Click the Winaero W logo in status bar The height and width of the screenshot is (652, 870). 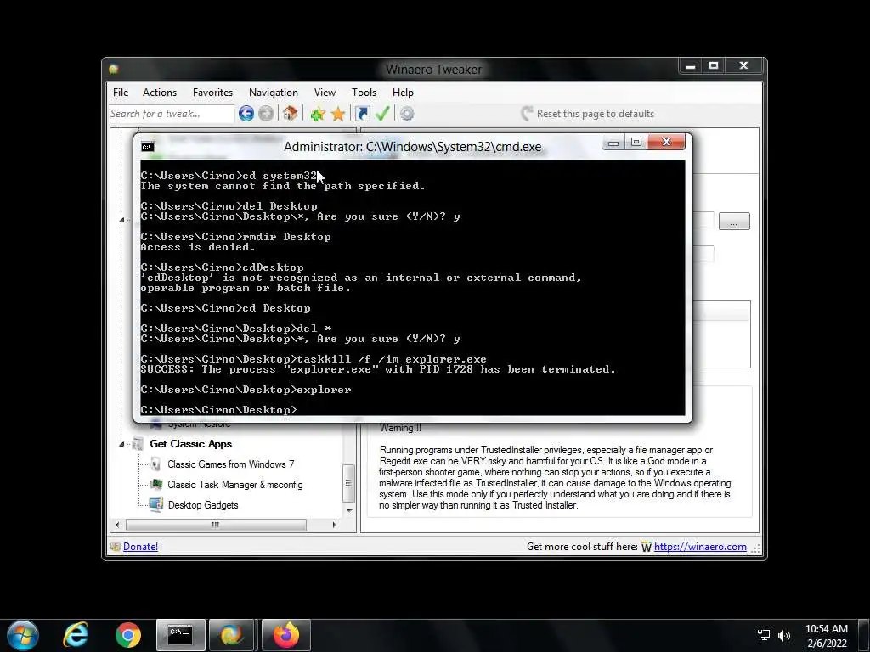pos(647,548)
